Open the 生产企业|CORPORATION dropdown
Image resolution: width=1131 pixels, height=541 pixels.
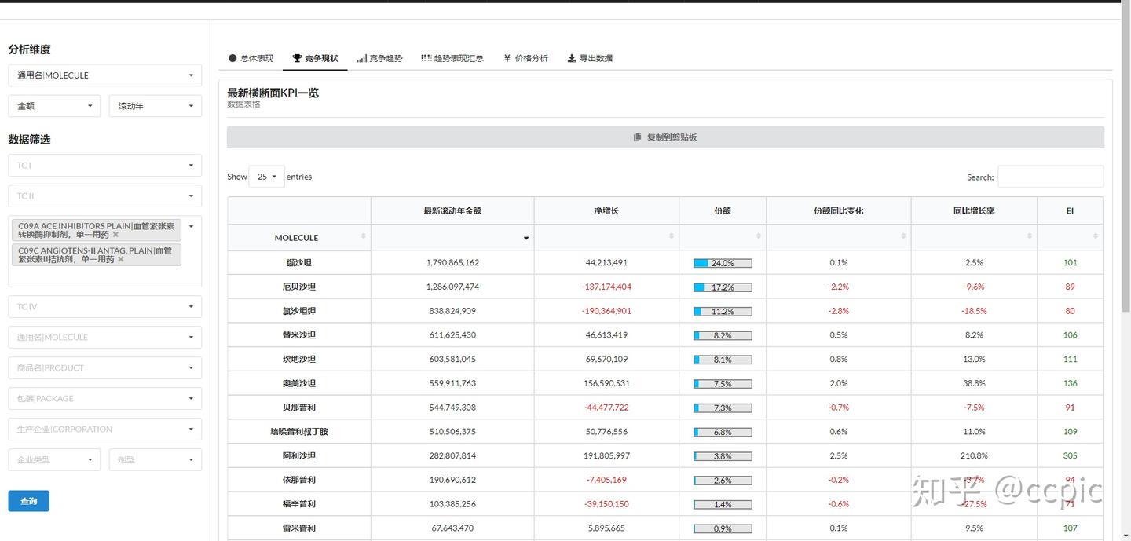click(x=104, y=429)
